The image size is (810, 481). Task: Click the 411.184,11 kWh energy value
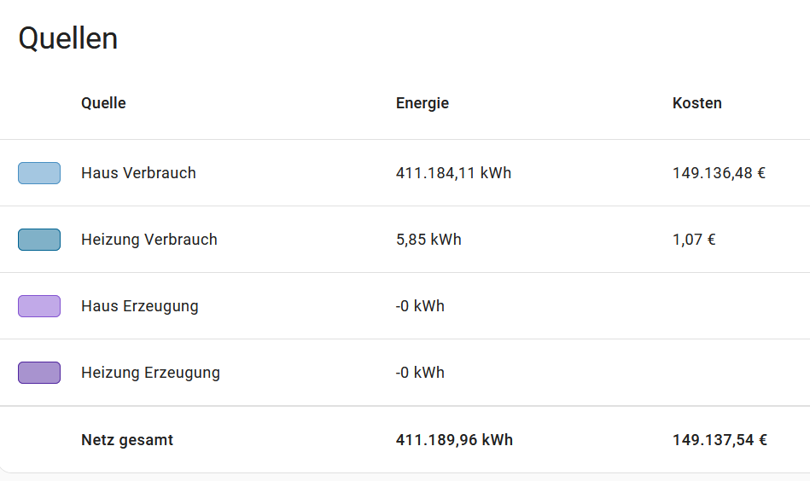click(x=453, y=173)
